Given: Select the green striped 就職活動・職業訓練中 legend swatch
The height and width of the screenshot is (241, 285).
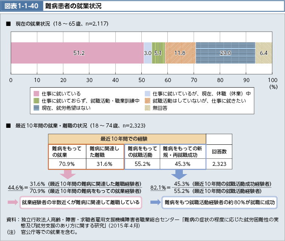Looking at the screenshot, I should 37,101.
